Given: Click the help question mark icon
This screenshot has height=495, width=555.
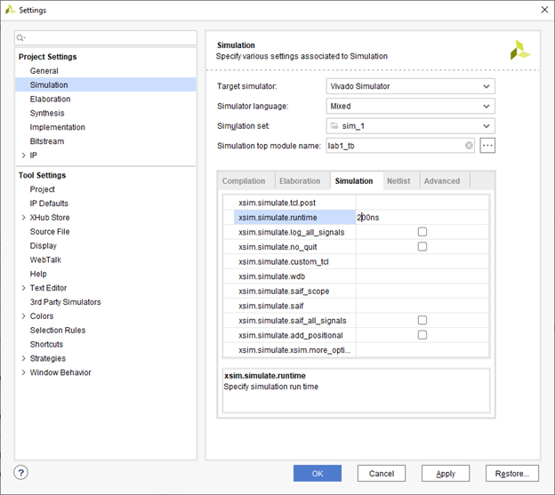Looking at the screenshot, I should coord(21,473).
